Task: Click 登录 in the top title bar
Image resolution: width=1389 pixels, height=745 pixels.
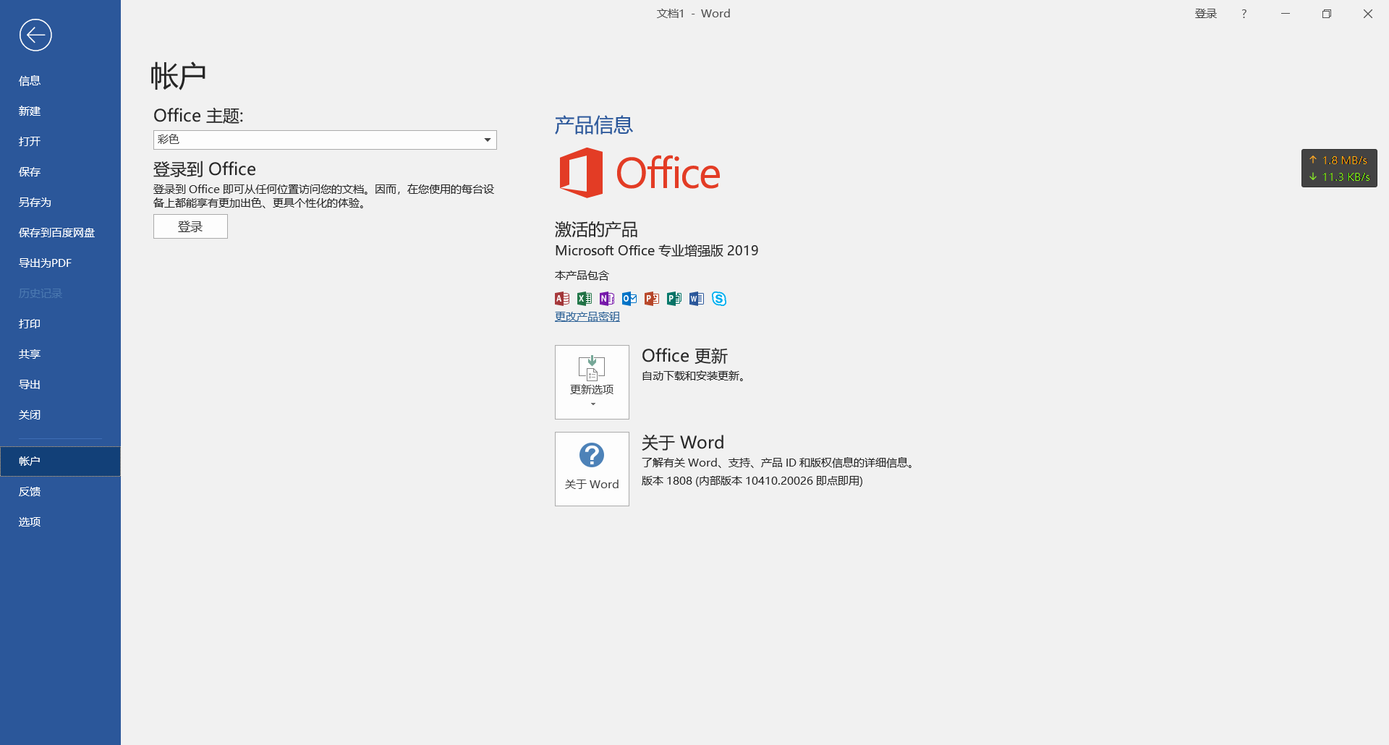Action: [x=1205, y=14]
